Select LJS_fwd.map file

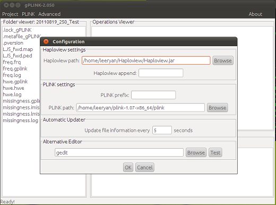[18, 49]
